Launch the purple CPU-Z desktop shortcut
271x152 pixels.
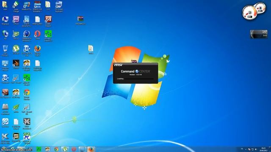click(16, 21)
